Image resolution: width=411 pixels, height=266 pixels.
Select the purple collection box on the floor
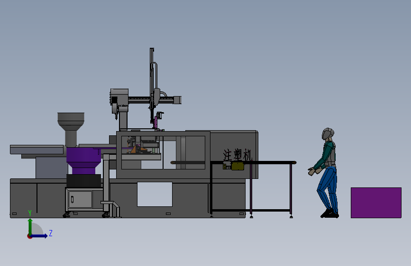pos(376,203)
